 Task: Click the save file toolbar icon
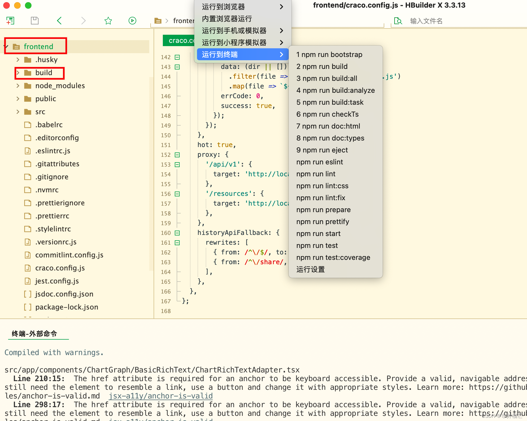pos(35,21)
